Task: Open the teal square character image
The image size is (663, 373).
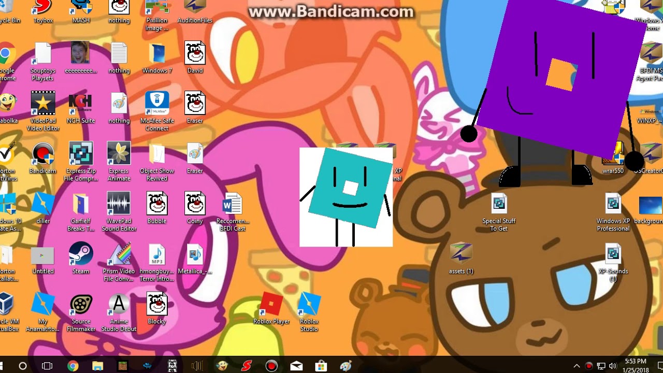Action: tap(346, 197)
